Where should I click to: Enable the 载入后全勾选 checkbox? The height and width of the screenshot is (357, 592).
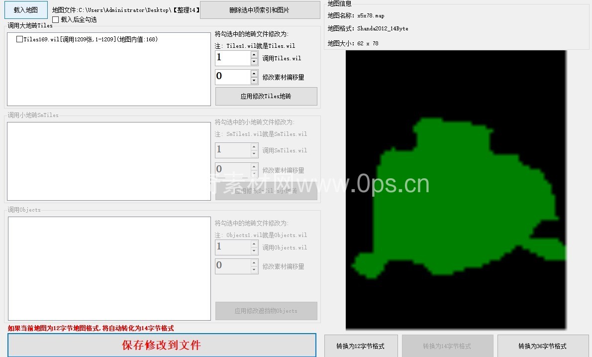56,20
